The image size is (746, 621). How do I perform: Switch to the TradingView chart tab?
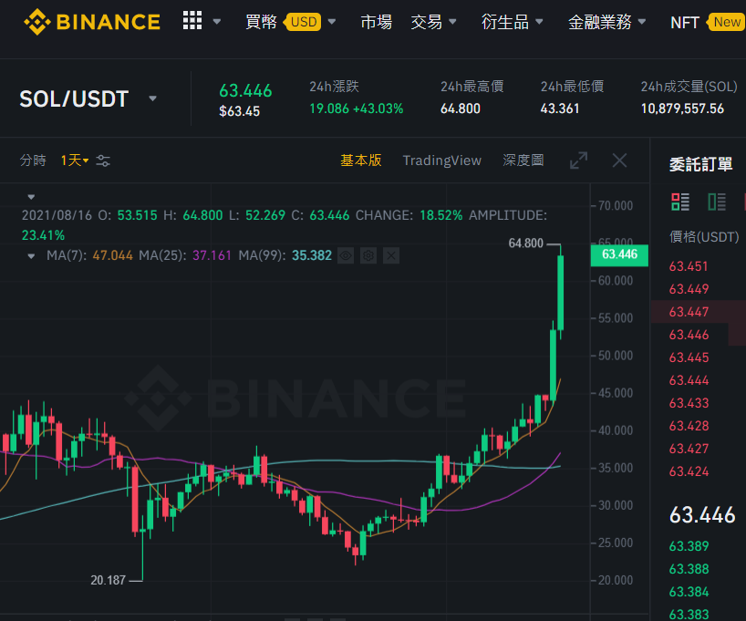point(442,160)
